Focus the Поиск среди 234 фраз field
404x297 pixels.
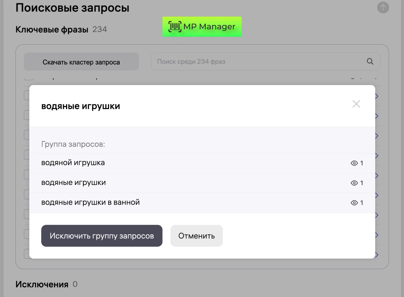(x=258, y=62)
